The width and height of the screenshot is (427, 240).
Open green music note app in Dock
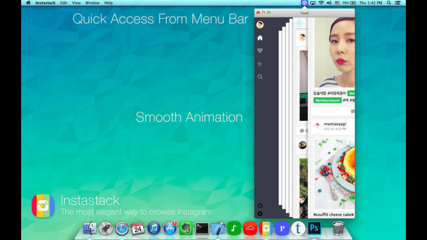click(234, 228)
